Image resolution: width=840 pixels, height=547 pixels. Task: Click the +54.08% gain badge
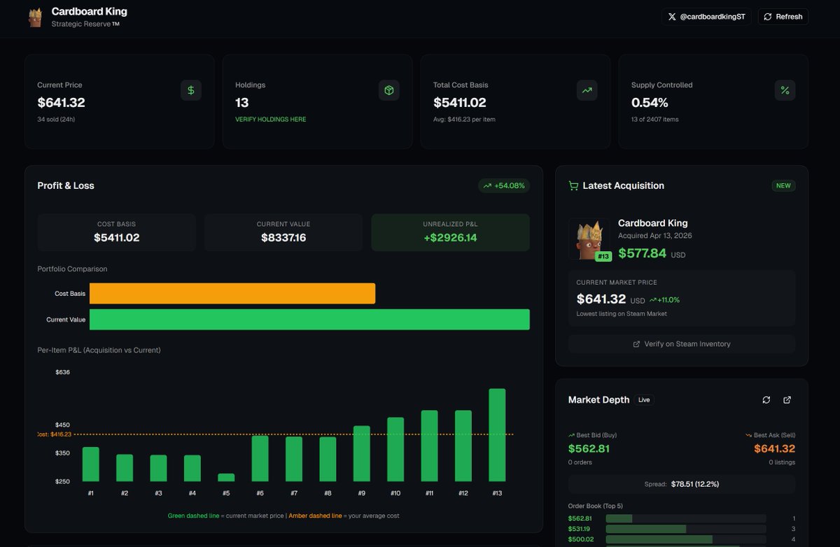504,186
